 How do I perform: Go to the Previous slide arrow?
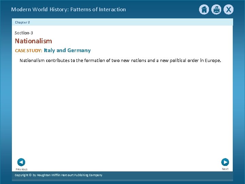tap(21, 162)
